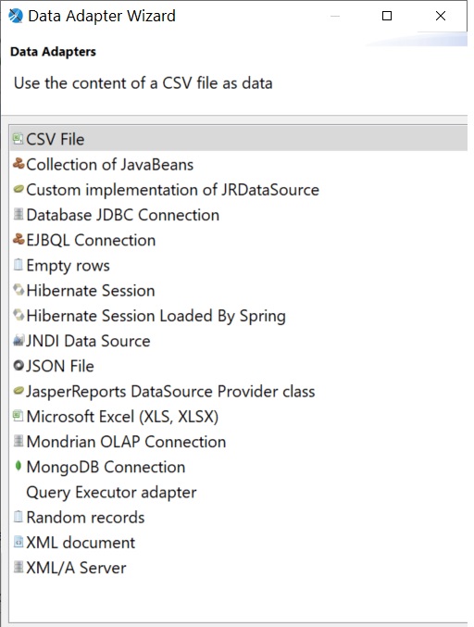Click the Microsoft Excel icon
The image size is (474, 627).
(x=18, y=416)
